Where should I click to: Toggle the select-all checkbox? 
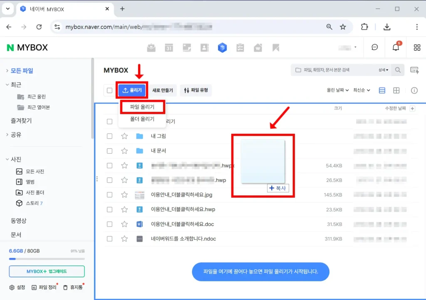(109, 90)
